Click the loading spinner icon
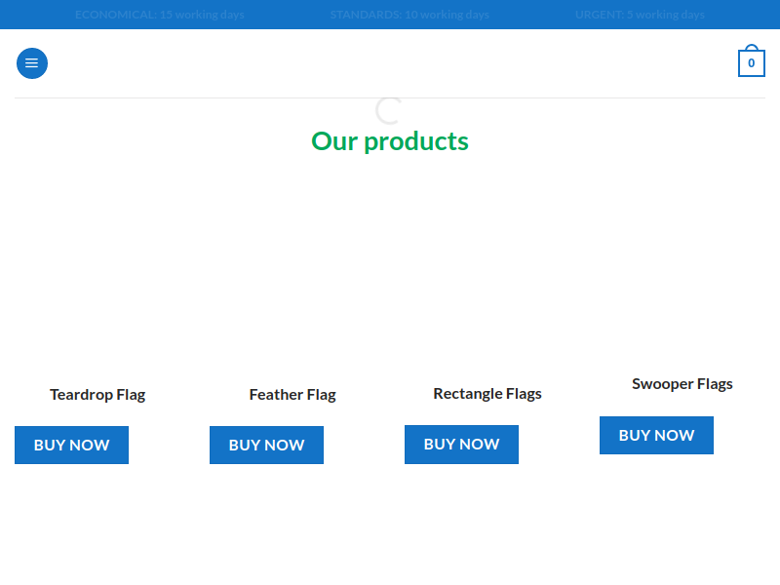 point(389,110)
